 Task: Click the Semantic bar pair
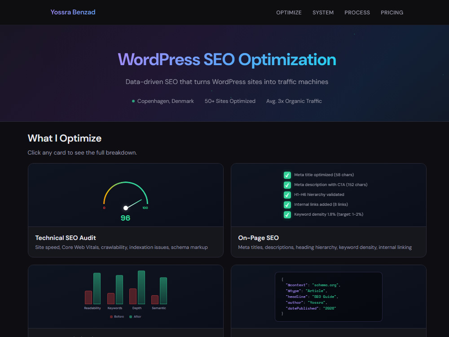(x=159, y=291)
